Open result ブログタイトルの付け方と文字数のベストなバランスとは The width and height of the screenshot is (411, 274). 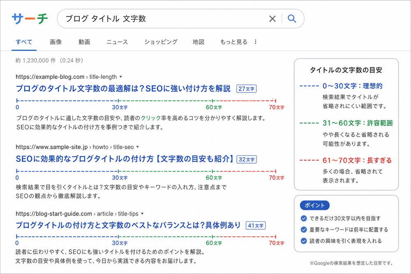pos(128,225)
